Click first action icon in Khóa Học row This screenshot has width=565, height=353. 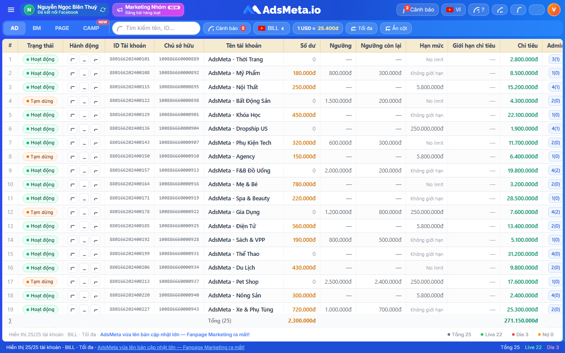point(72,115)
